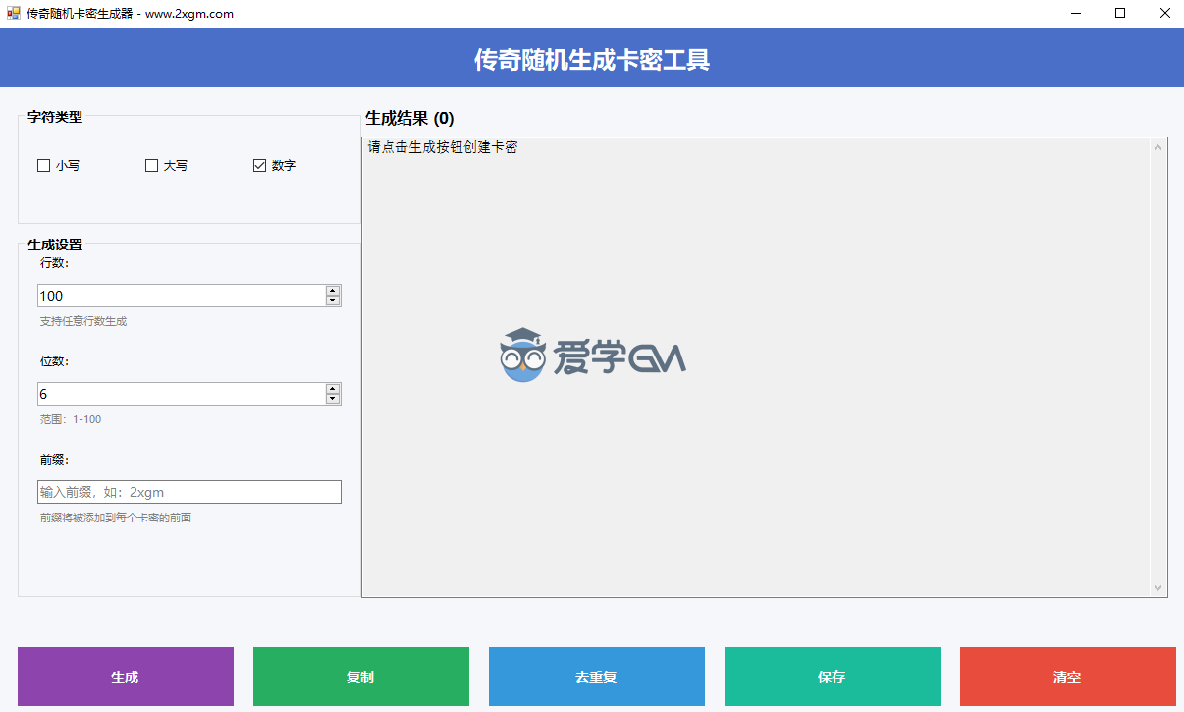
Task: Enable the 大写 uppercase checkbox
Action: (151, 166)
